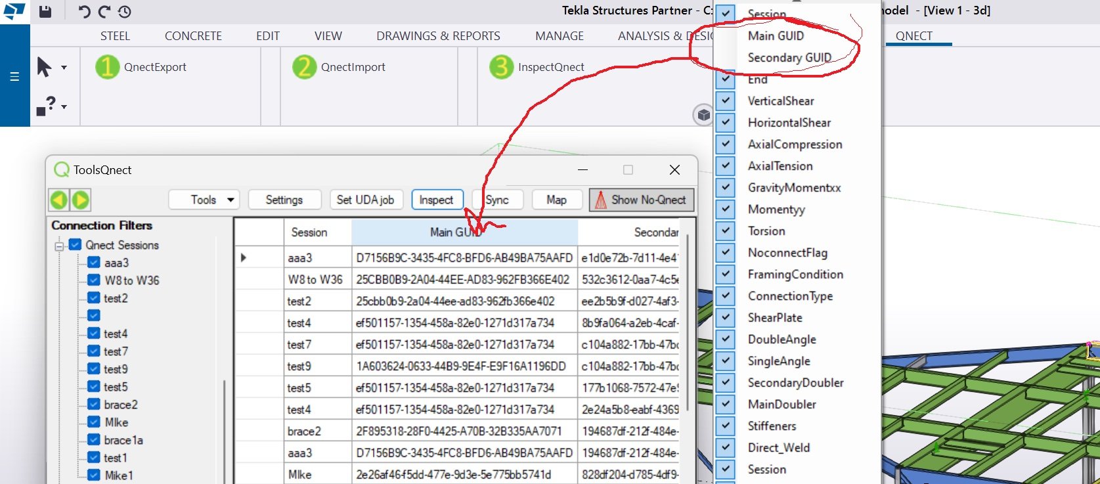Screen dimensions: 1100x484
Task: Click the Undo arrow icon
Action: 84,11
